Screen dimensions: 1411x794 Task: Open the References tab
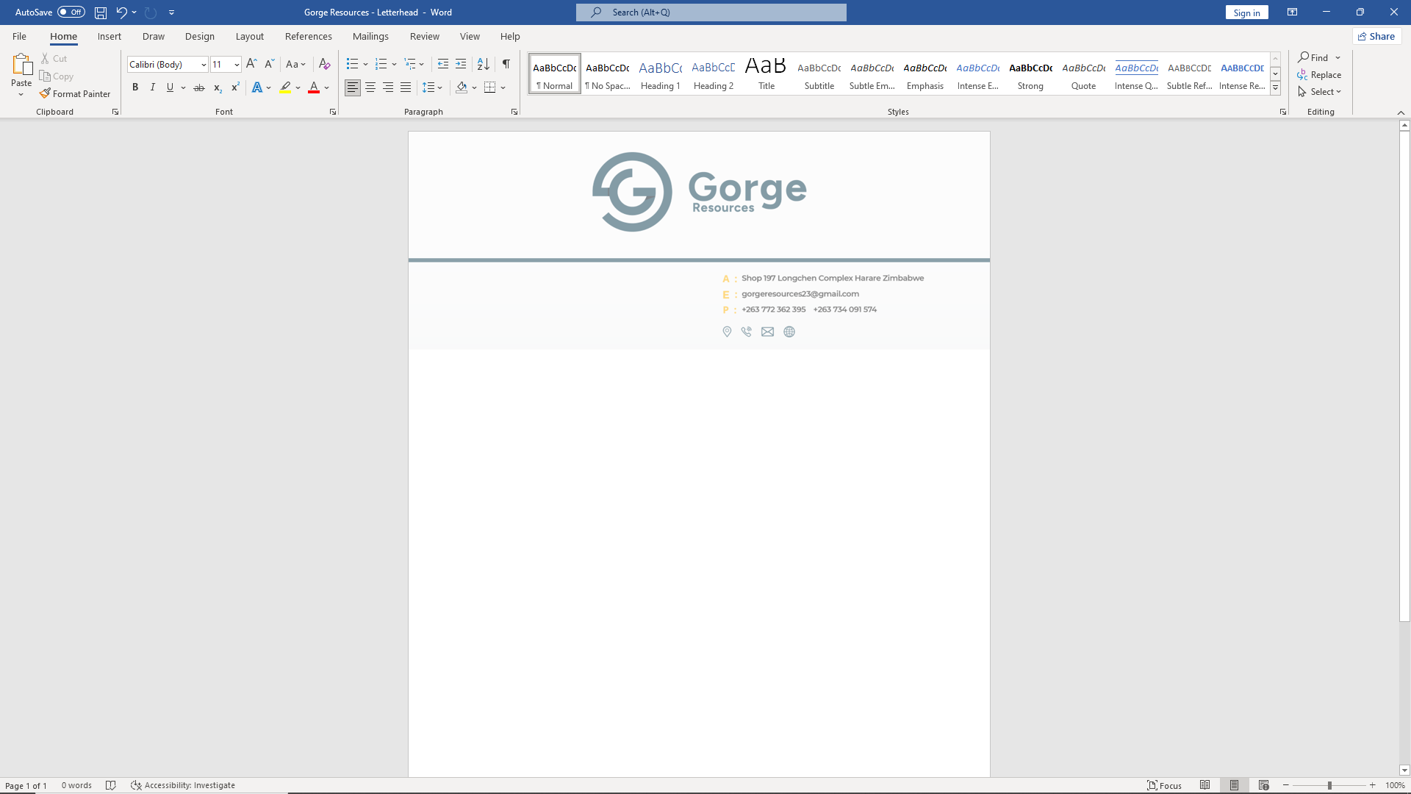[x=309, y=36]
